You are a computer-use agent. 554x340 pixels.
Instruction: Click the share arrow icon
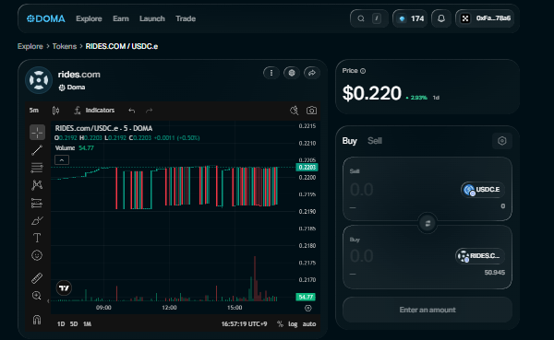click(x=312, y=73)
